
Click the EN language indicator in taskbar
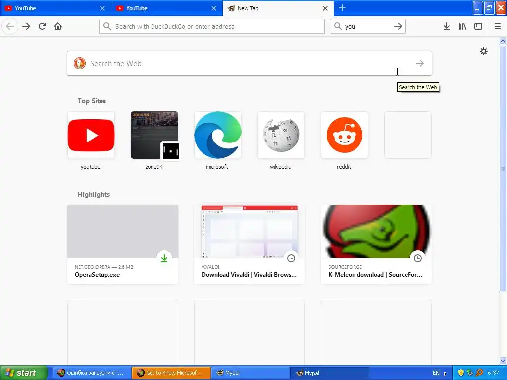(x=436, y=373)
